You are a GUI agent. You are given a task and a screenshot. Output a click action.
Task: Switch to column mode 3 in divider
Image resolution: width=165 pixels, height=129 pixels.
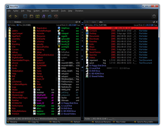coord(82,35)
